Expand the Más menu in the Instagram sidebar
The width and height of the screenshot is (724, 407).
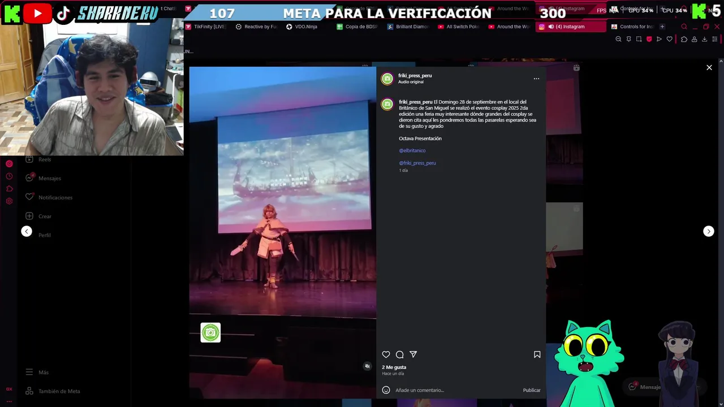click(x=37, y=372)
